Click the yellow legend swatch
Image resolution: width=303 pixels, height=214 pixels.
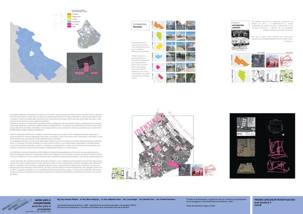[69, 19]
